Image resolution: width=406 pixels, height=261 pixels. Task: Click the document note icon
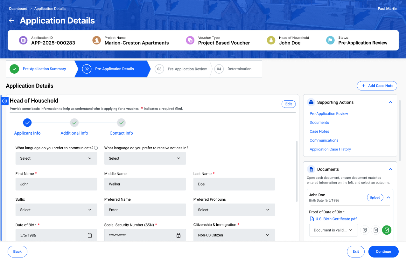[365, 230]
